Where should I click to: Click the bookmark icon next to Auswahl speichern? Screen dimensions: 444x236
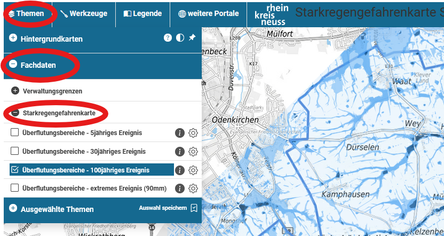tap(194, 208)
